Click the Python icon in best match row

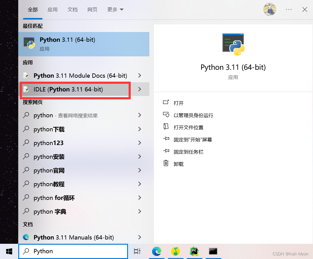point(29,43)
